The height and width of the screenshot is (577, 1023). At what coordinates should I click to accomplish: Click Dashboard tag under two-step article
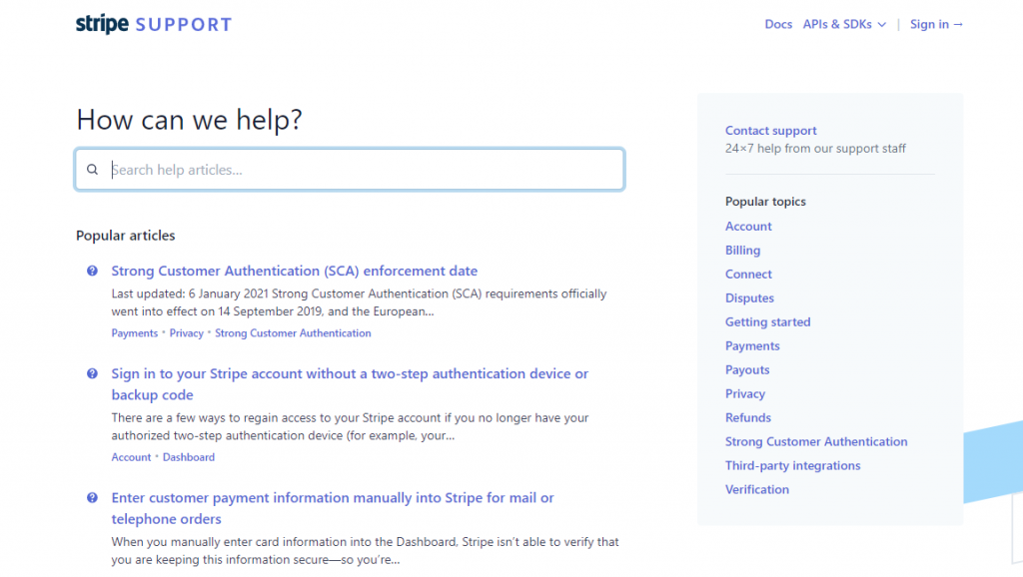click(189, 457)
